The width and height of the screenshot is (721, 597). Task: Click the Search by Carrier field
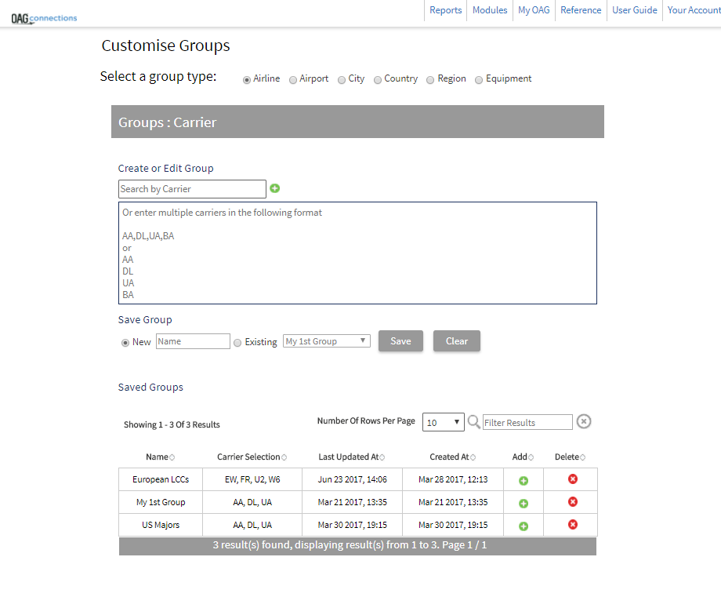[x=192, y=189]
